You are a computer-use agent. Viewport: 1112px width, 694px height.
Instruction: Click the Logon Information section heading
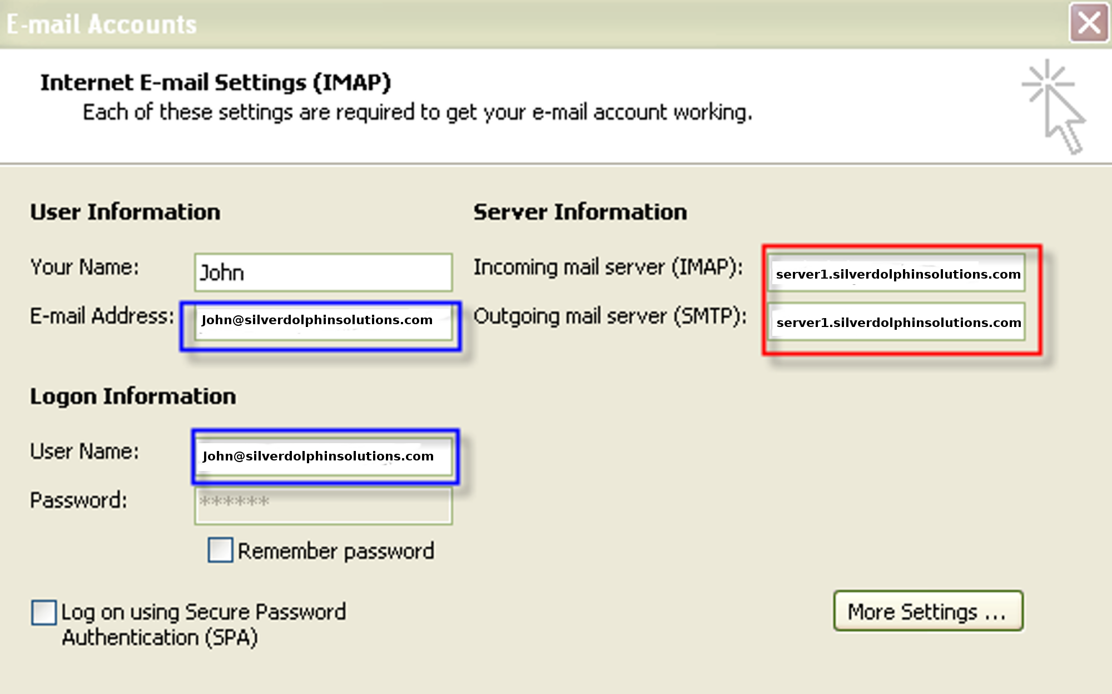click(133, 396)
